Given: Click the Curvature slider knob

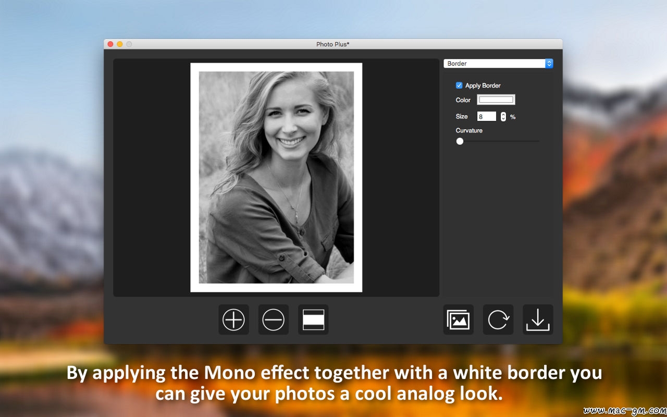Looking at the screenshot, I should coord(460,141).
